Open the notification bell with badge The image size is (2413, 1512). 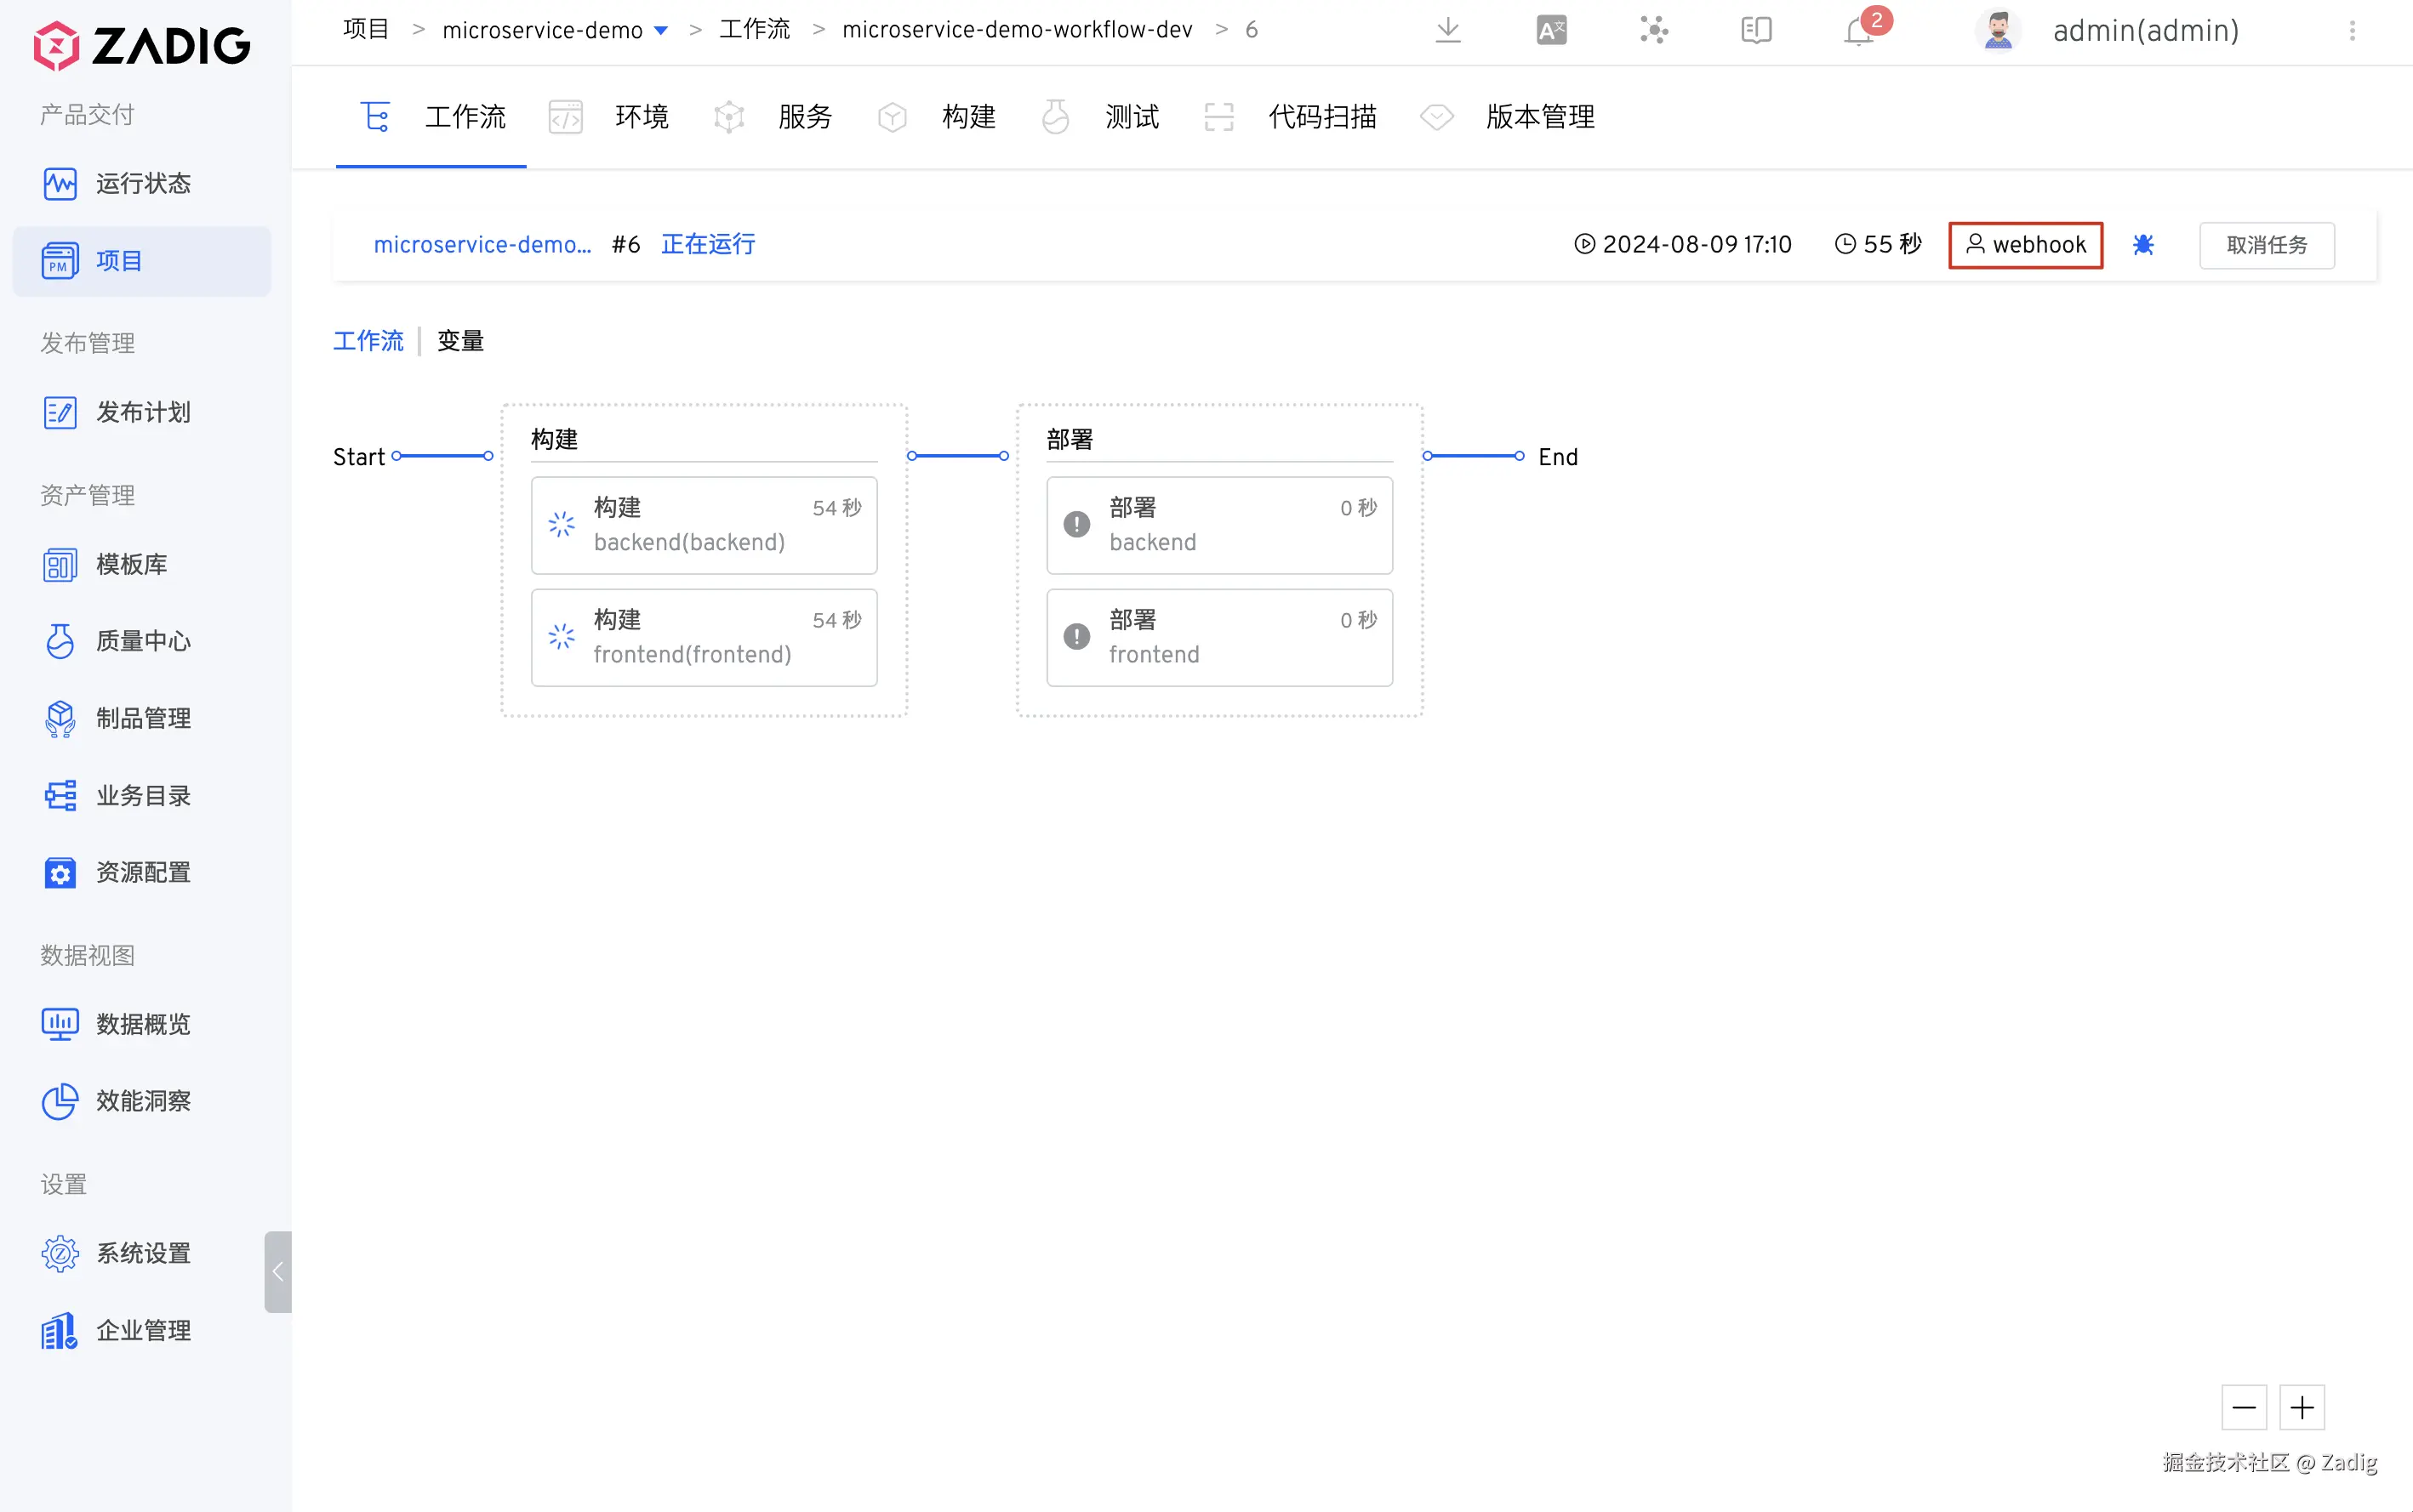(x=1859, y=30)
